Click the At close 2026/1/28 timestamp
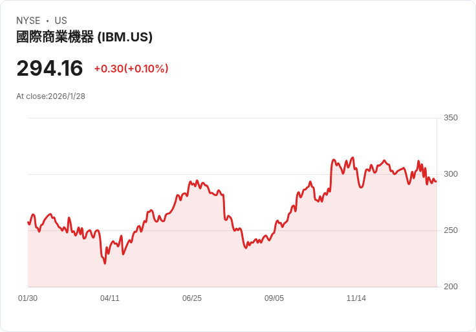Image resolution: width=476 pixels, height=332 pixels. [50, 96]
